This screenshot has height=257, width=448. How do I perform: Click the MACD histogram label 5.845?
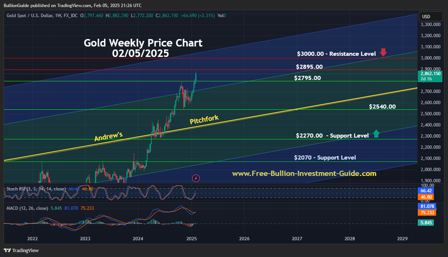pos(426,223)
